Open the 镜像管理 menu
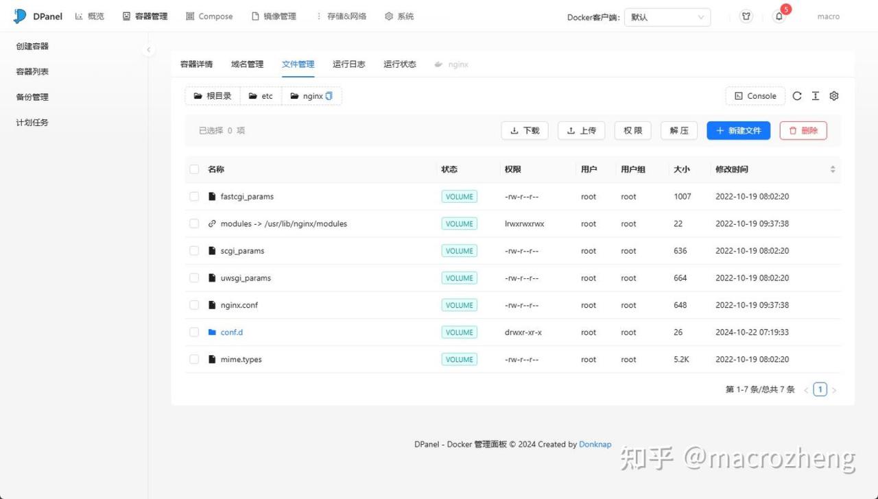 tap(274, 16)
